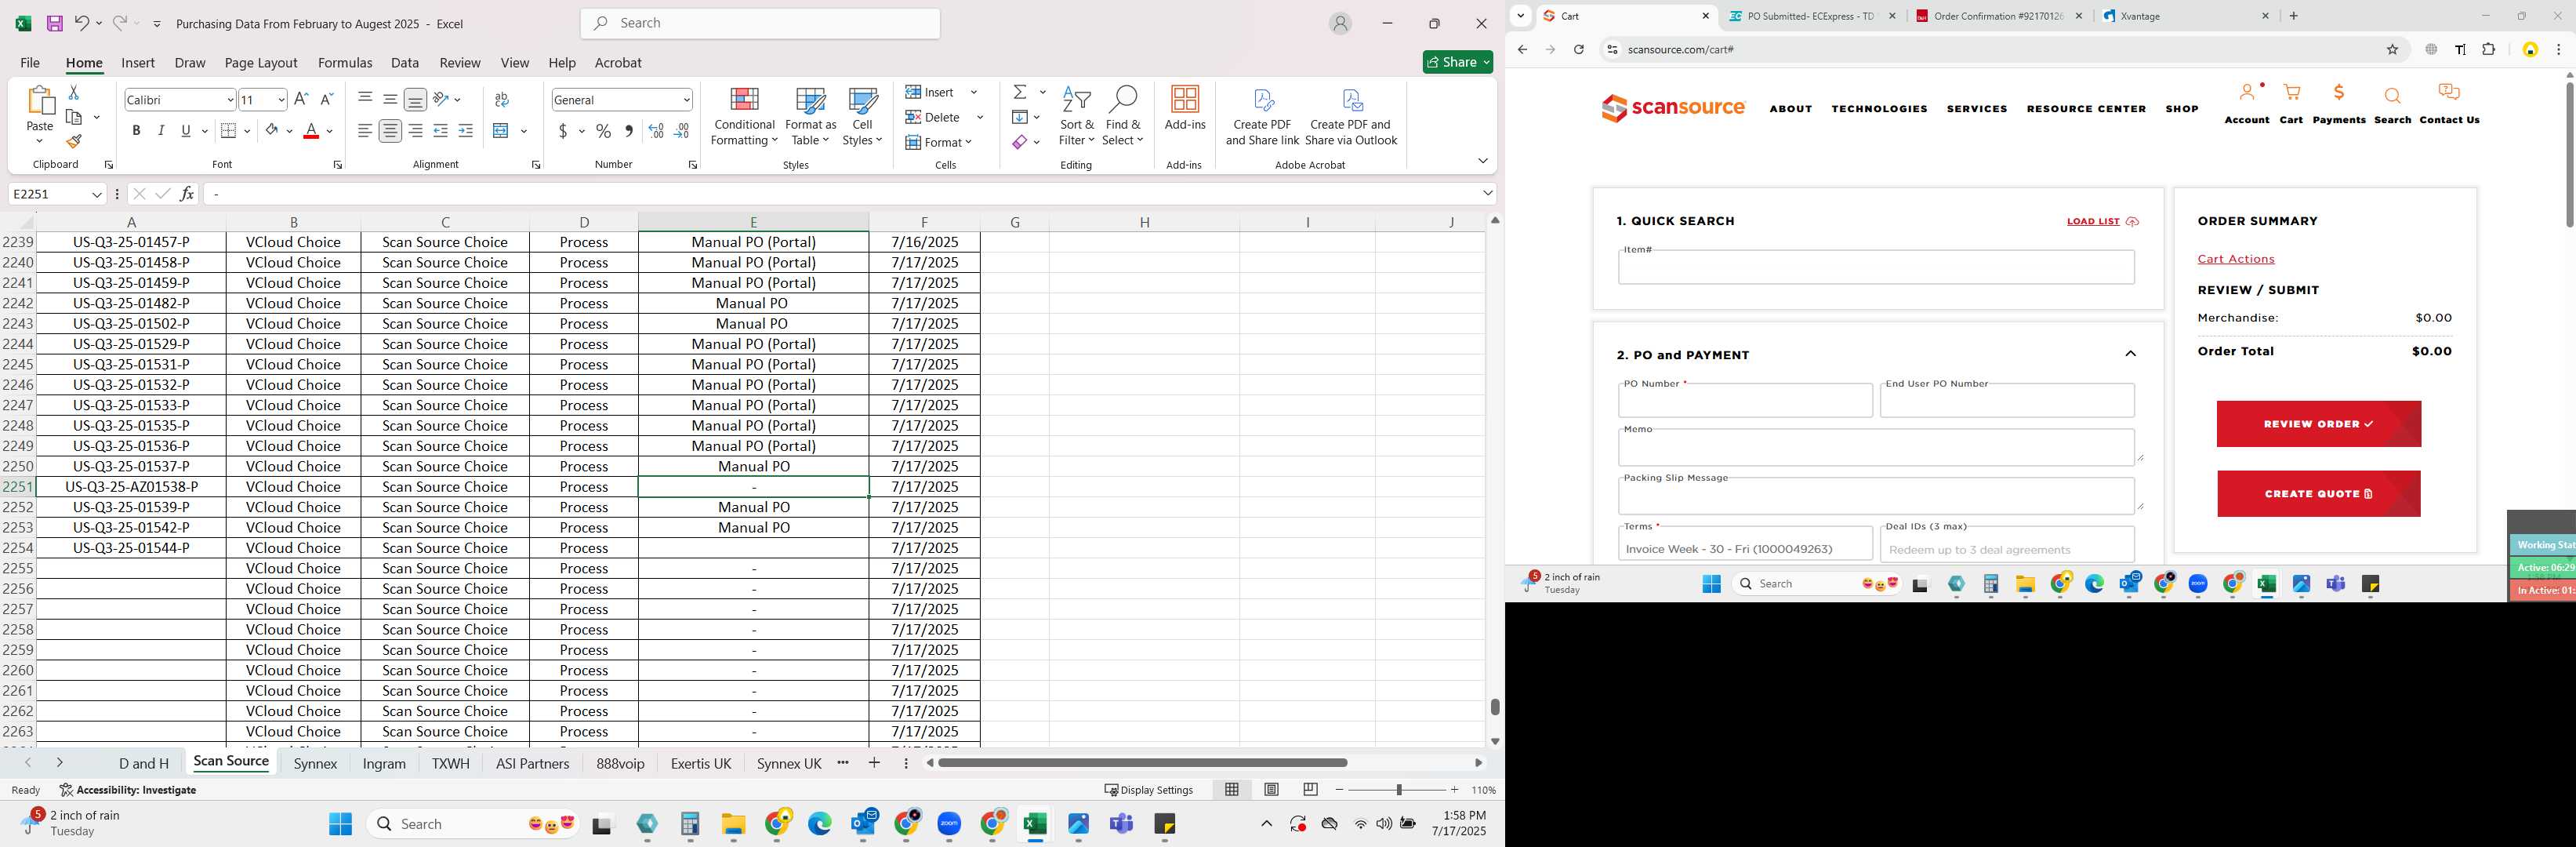The width and height of the screenshot is (2576, 847).
Task: Toggle Align Left in Alignment group
Action: tap(365, 131)
